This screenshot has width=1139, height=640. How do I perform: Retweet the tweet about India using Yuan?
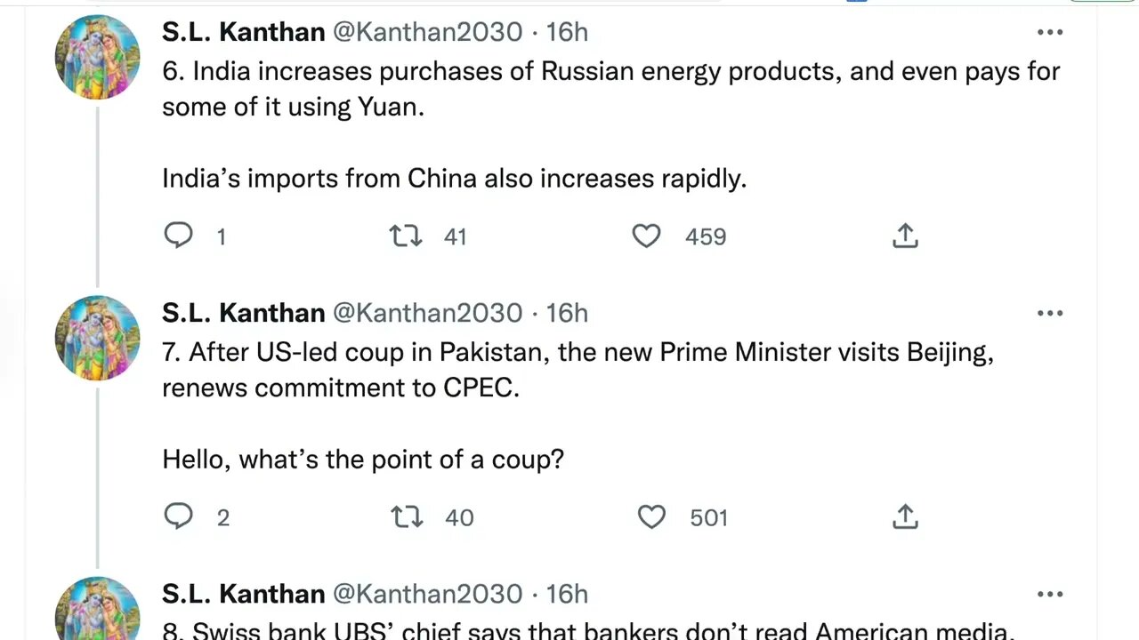406,236
